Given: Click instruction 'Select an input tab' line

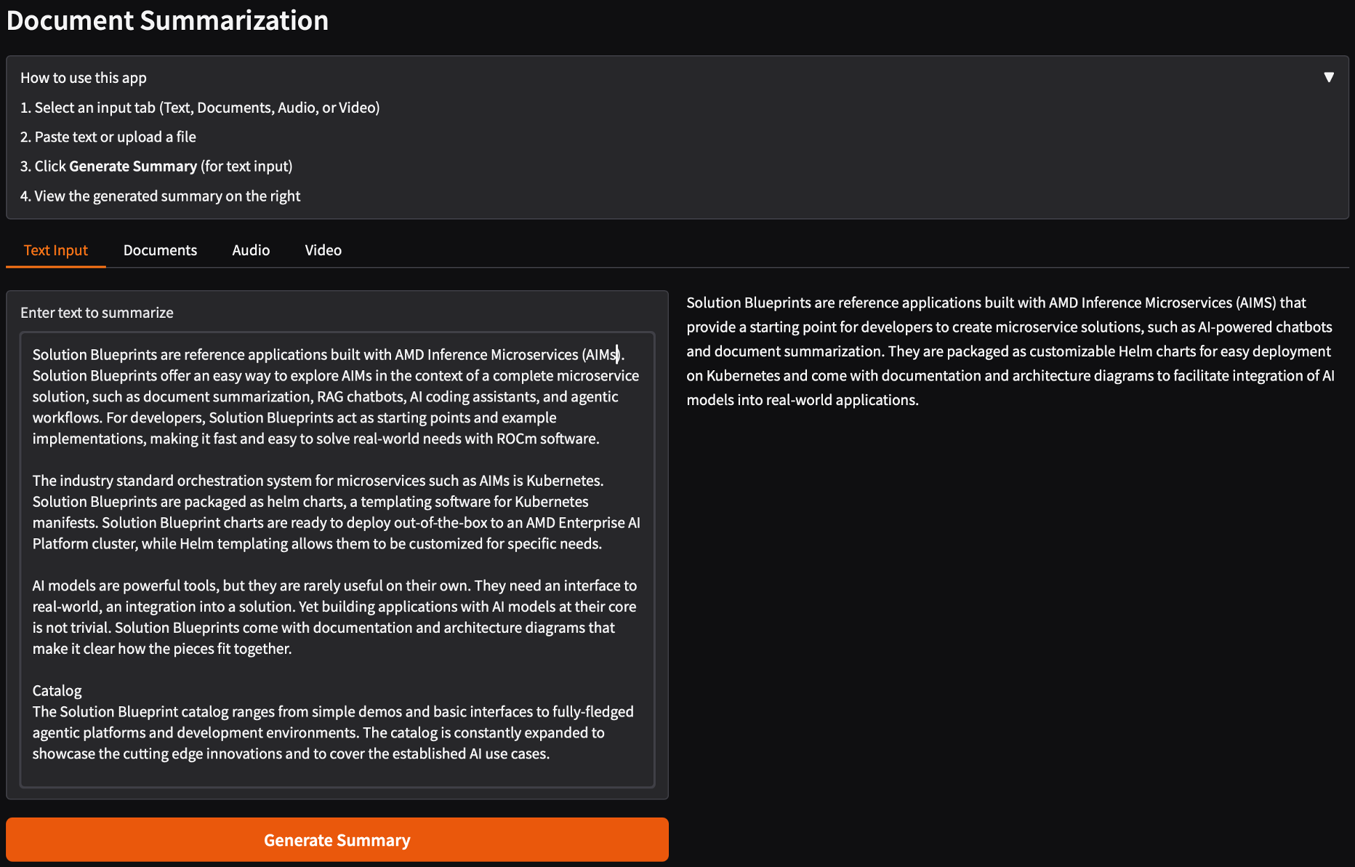Looking at the screenshot, I should pos(200,108).
